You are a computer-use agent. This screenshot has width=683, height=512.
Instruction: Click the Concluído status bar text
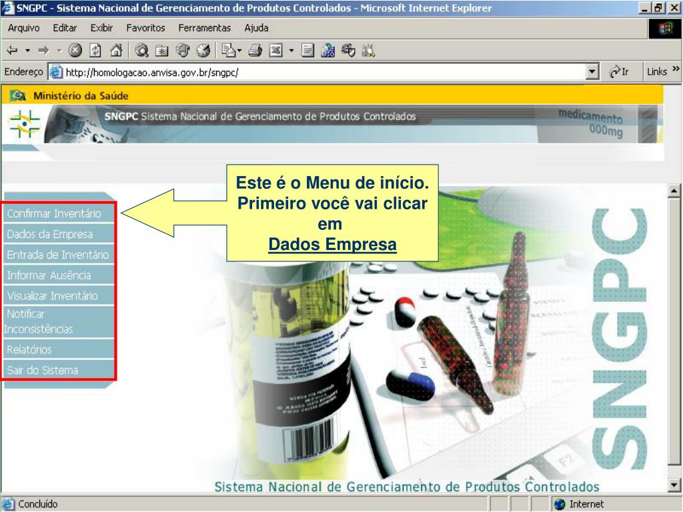tap(37, 504)
